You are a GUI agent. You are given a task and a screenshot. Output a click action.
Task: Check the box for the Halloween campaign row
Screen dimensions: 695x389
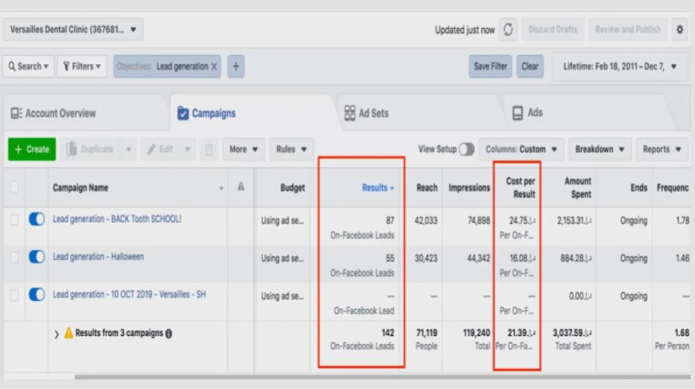tap(14, 257)
